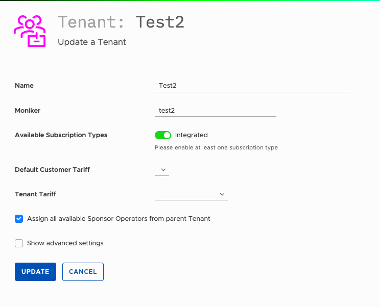Expand the Tenant Tariff dropdown
The image size is (380, 307).
tap(191, 194)
